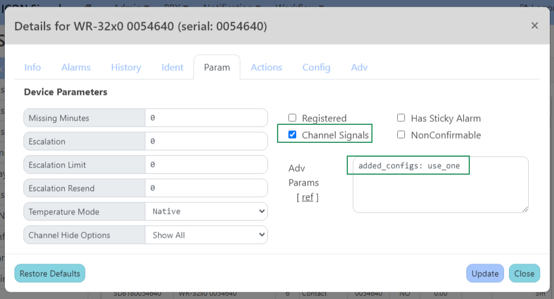This screenshot has height=299, width=554.
Task: Open the Config tab
Action: coord(316,67)
